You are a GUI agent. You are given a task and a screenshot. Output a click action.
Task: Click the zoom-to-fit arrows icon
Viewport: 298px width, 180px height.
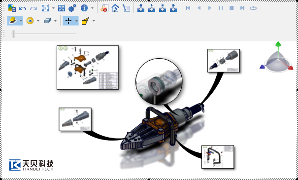(x=62, y=8)
